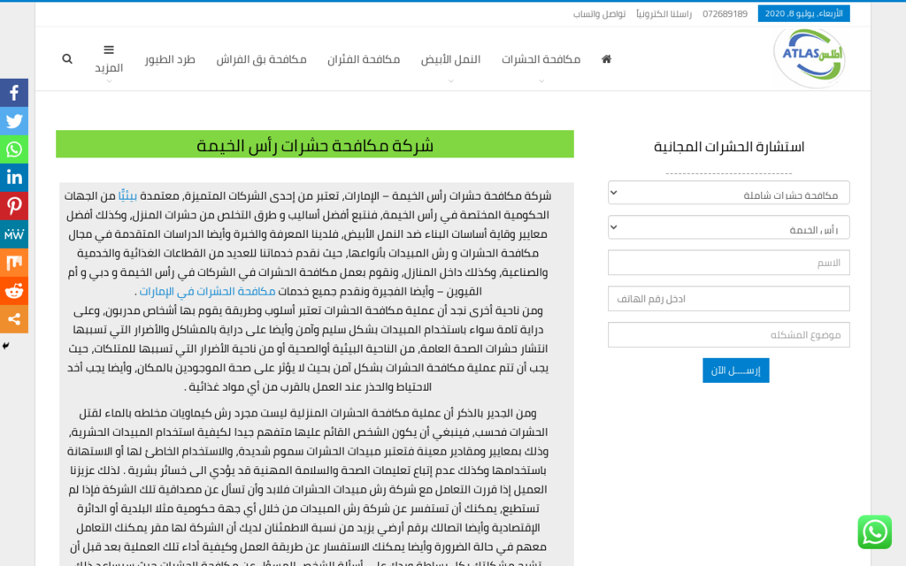Open the search icon in the navbar

click(x=67, y=58)
